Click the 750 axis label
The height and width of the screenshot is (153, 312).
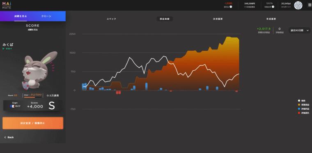73,72
